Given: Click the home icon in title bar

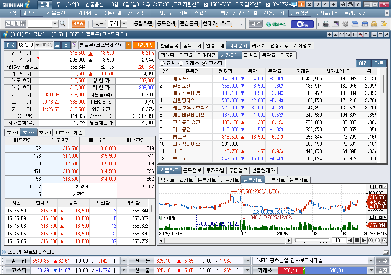Looking at the screenshot, I should click(343, 4).
